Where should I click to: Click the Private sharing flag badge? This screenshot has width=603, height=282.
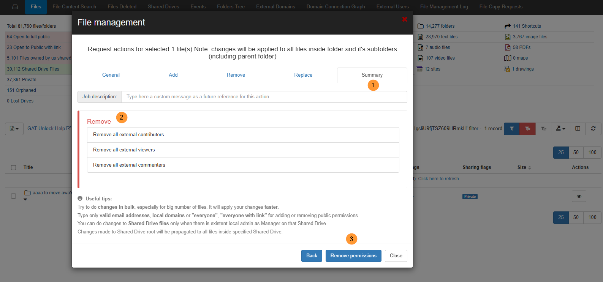tap(470, 197)
